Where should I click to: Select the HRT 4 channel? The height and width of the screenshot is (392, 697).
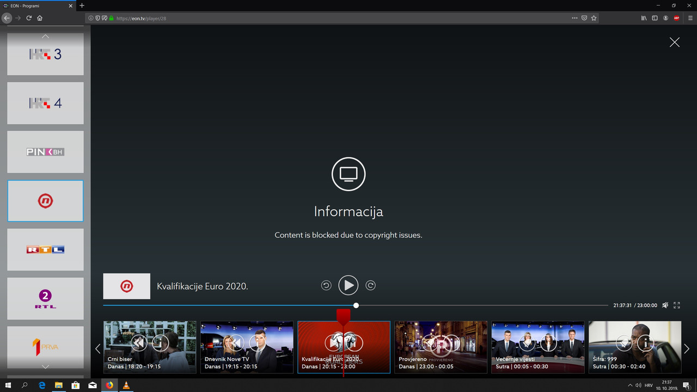pyautogui.click(x=45, y=103)
